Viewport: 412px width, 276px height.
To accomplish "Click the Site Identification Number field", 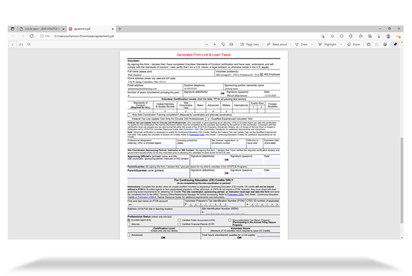I will tap(225, 212).
